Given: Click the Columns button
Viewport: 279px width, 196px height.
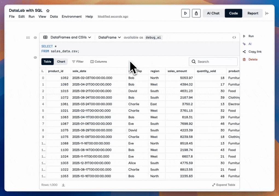Looking at the screenshot, I should 98,62.
